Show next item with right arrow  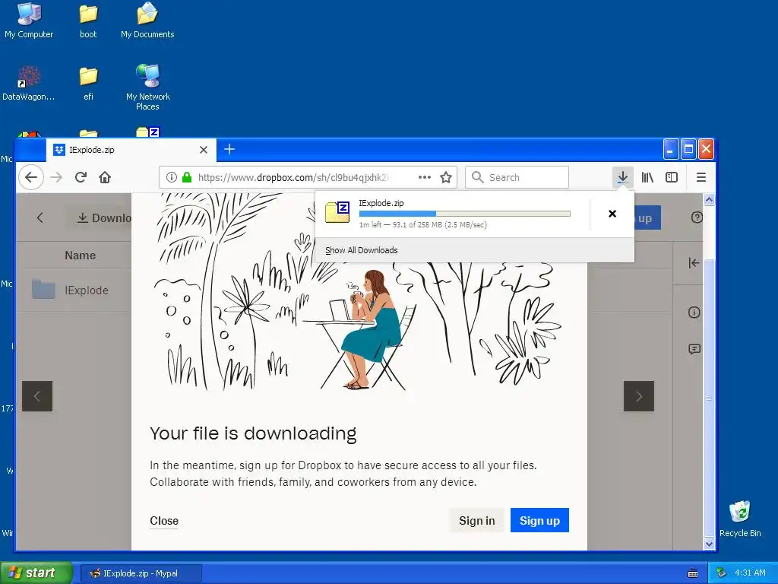pyautogui.click(x=638, y=396)
